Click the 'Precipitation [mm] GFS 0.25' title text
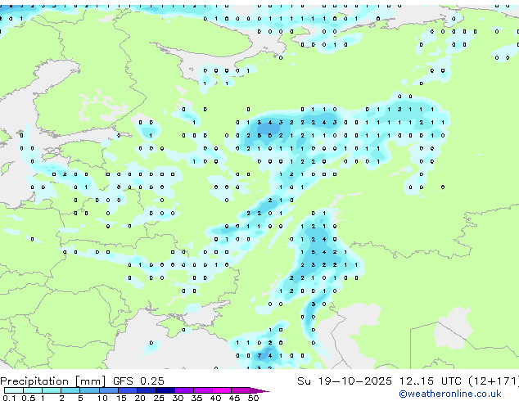519x401 pixels. pyautogui.click(x=82, y=381)
